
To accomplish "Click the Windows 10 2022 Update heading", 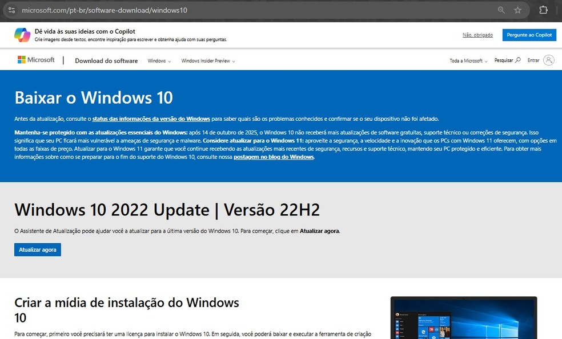I will [x=167, y=210].
